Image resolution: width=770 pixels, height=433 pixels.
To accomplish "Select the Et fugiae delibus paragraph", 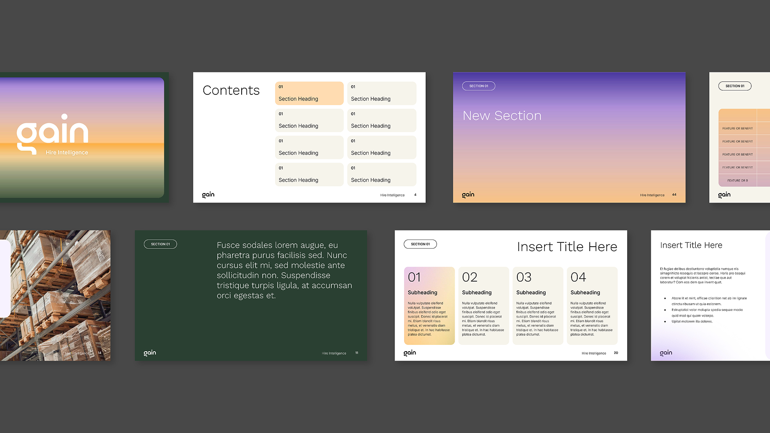I will 702,275.
